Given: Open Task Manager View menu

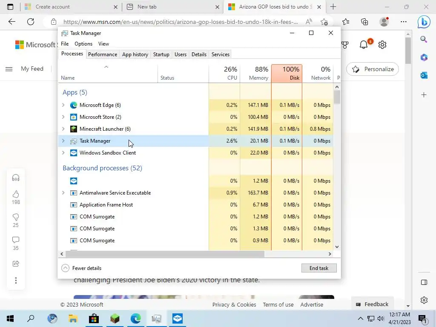Looking at the screenshot, I should (103, 44).
